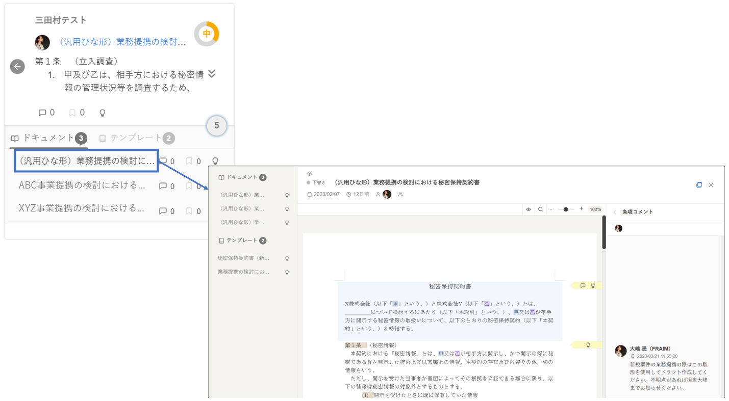Screen dimensions: 729x401
Task: Collapse 条項コメント panel with chevron
Action: [x=615, y=212]
